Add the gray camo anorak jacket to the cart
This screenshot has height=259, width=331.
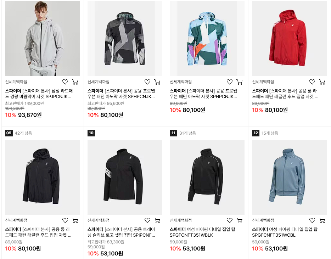[157, 82]
